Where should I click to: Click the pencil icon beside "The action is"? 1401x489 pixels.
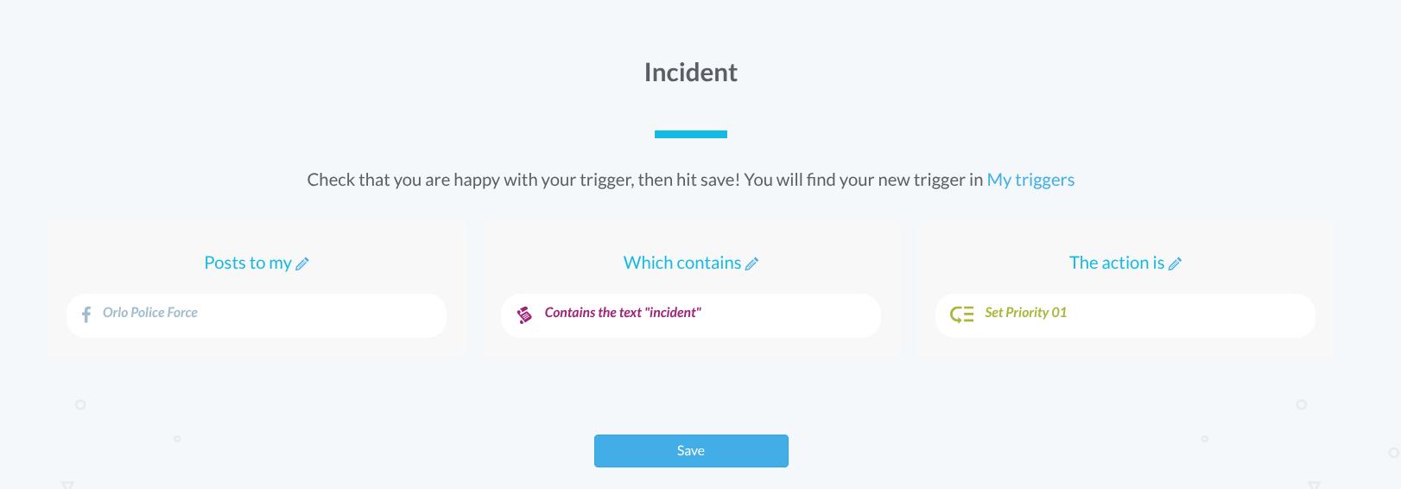(1175, 264)
